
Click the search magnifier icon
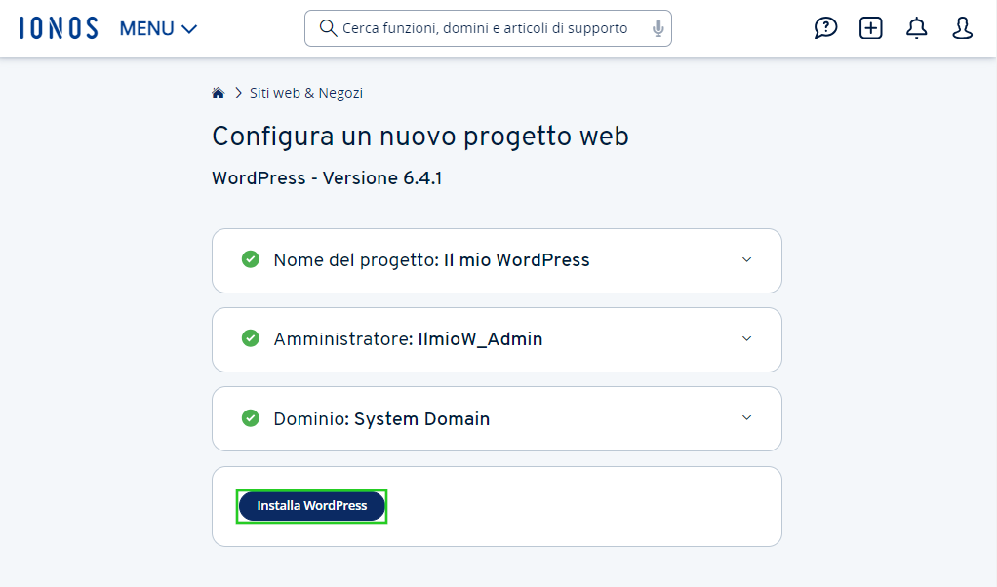[328, 28]
